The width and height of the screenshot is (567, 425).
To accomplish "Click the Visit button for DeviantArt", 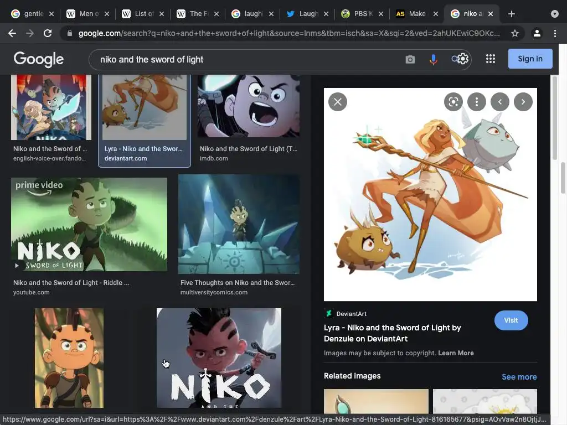I will 511,320.
